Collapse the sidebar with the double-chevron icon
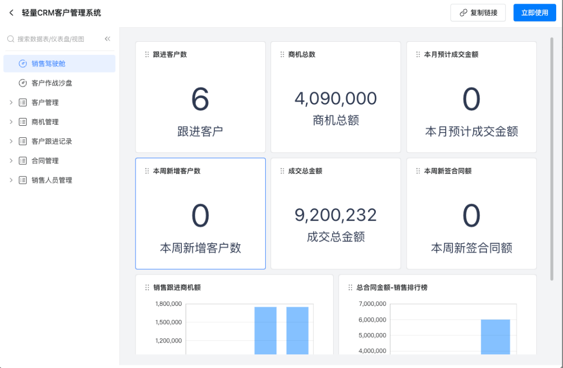Viewport: 563px width, 368px height. click(107, 39)
